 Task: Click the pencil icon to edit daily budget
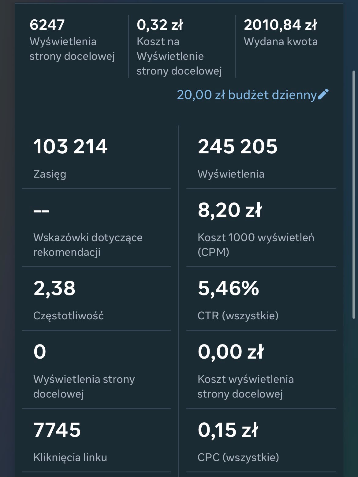coord(323,94)
